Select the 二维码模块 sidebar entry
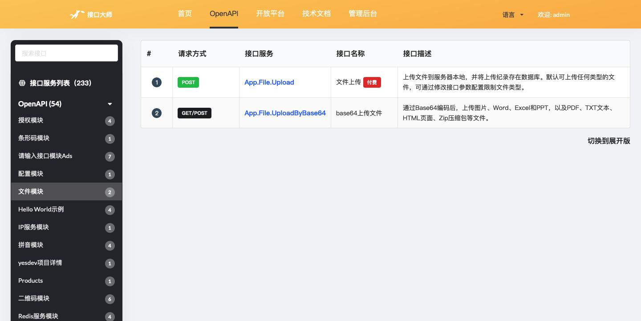641x321 pixels. point(34,298)
